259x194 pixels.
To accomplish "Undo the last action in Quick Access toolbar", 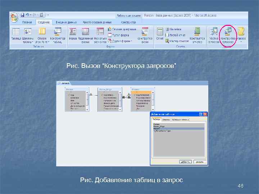I will pyautogui.click(x=27, y=15).
